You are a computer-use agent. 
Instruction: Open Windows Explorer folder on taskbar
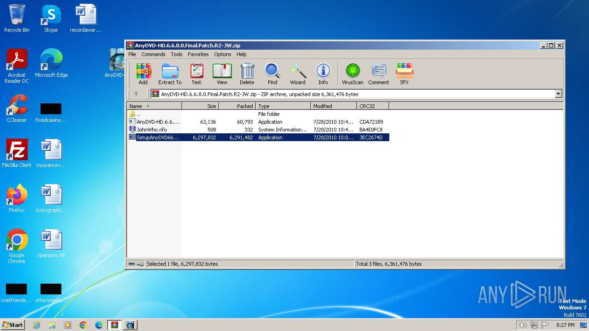pyautogui.click(x=52, y=325)
